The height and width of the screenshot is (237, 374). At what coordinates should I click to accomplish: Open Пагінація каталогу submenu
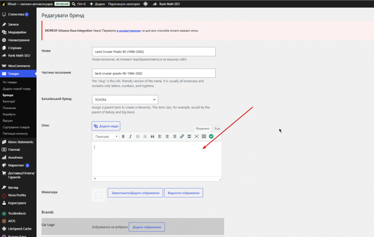pyautogui.click(x=15, y=133)
